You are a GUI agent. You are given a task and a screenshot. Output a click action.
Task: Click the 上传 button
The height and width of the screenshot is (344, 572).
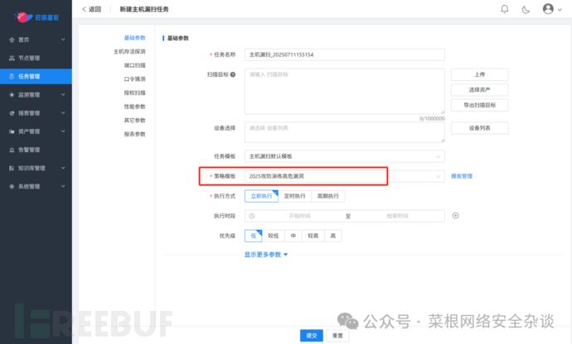point(479,74)
